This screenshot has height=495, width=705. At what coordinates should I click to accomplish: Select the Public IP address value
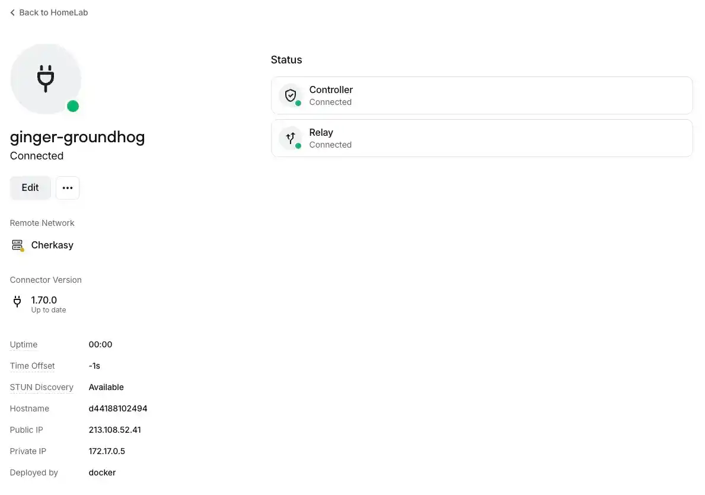click(115, 430)
